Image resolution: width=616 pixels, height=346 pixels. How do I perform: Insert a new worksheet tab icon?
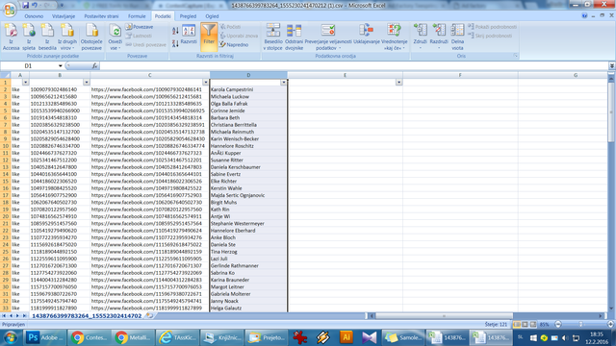tap(149, 316)
